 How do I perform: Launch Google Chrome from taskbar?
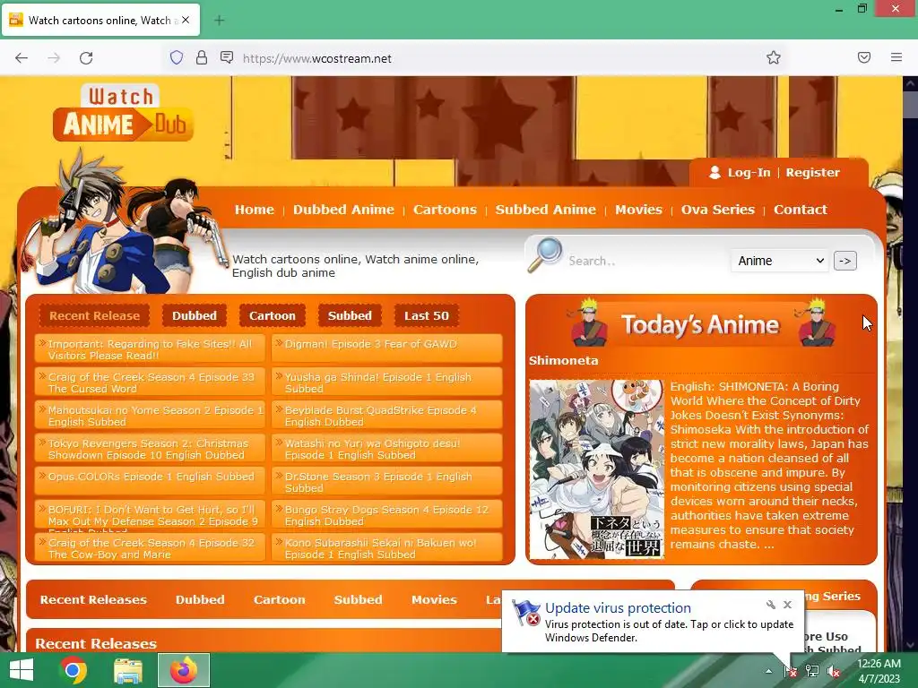click(x=74, y=670)
